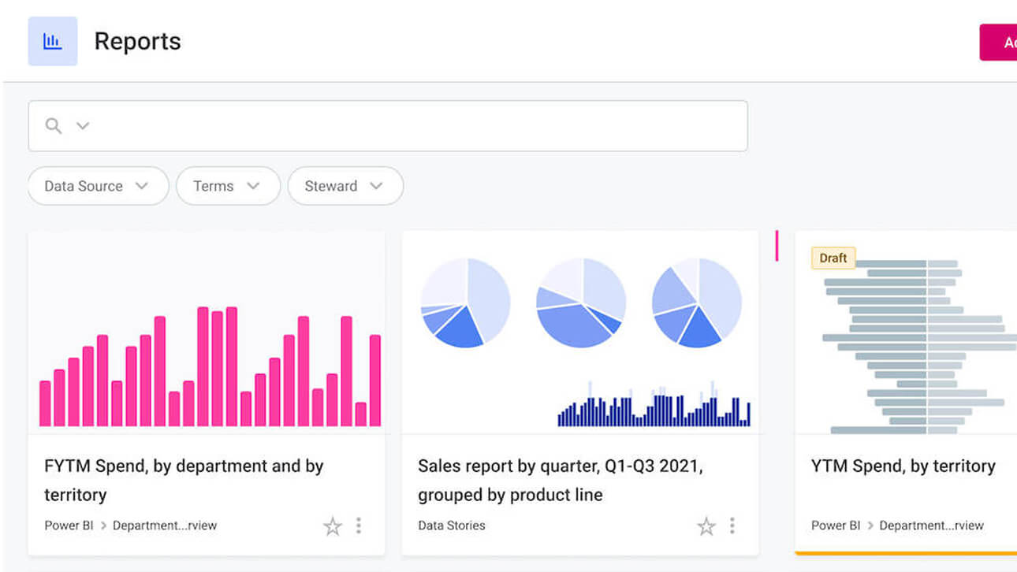The height and width of the screenshot is (572, 1017).
Task: Click the Reports bar chart icon
Action: pos(53,42)
